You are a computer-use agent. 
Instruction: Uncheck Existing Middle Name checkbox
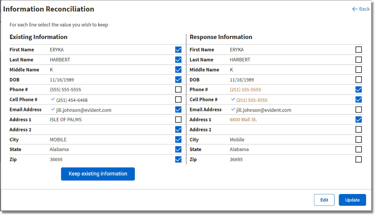pos(178,70)
